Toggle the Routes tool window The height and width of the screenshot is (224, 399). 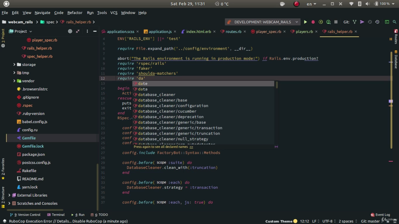click(x=396, y=37)
